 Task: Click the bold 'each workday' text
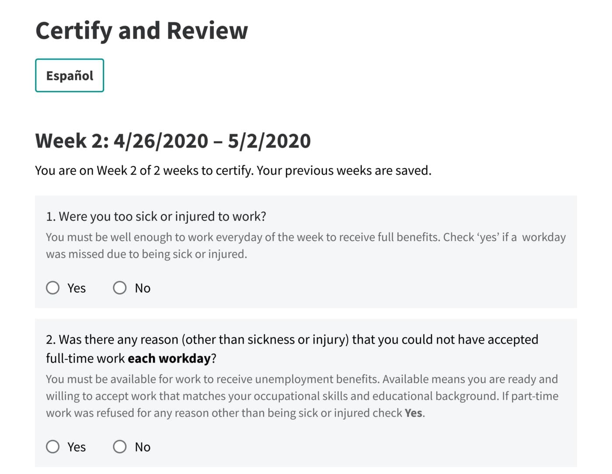tap(169, 359)
